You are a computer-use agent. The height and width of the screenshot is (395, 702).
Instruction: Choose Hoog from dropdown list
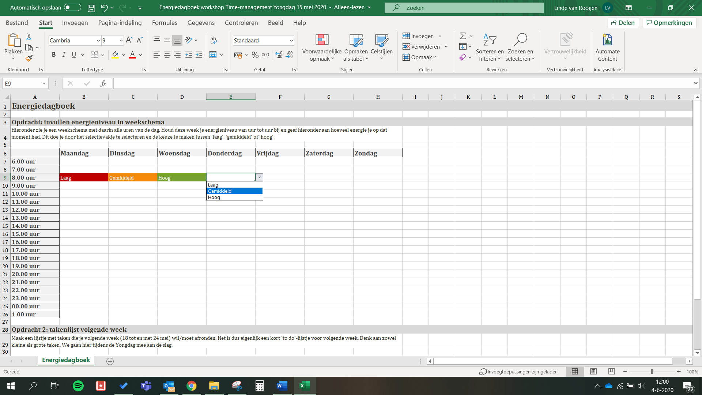pyautogui.click(x=234, y=197)
